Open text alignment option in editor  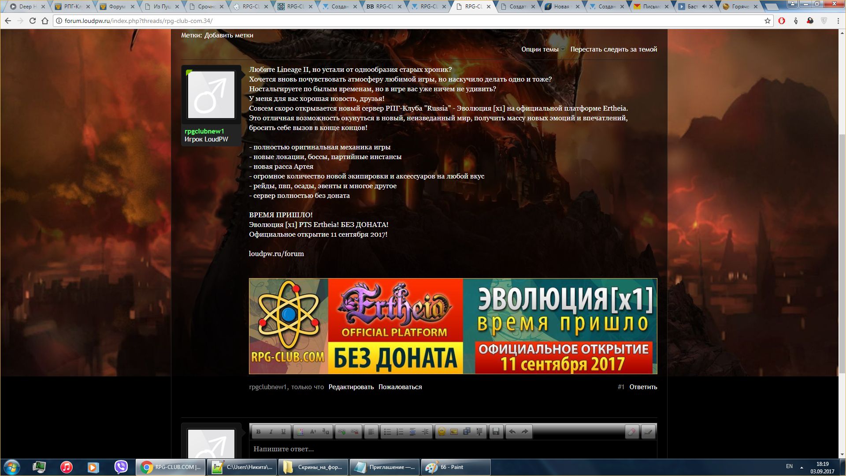pyautogui.click(x=371, y=431)
